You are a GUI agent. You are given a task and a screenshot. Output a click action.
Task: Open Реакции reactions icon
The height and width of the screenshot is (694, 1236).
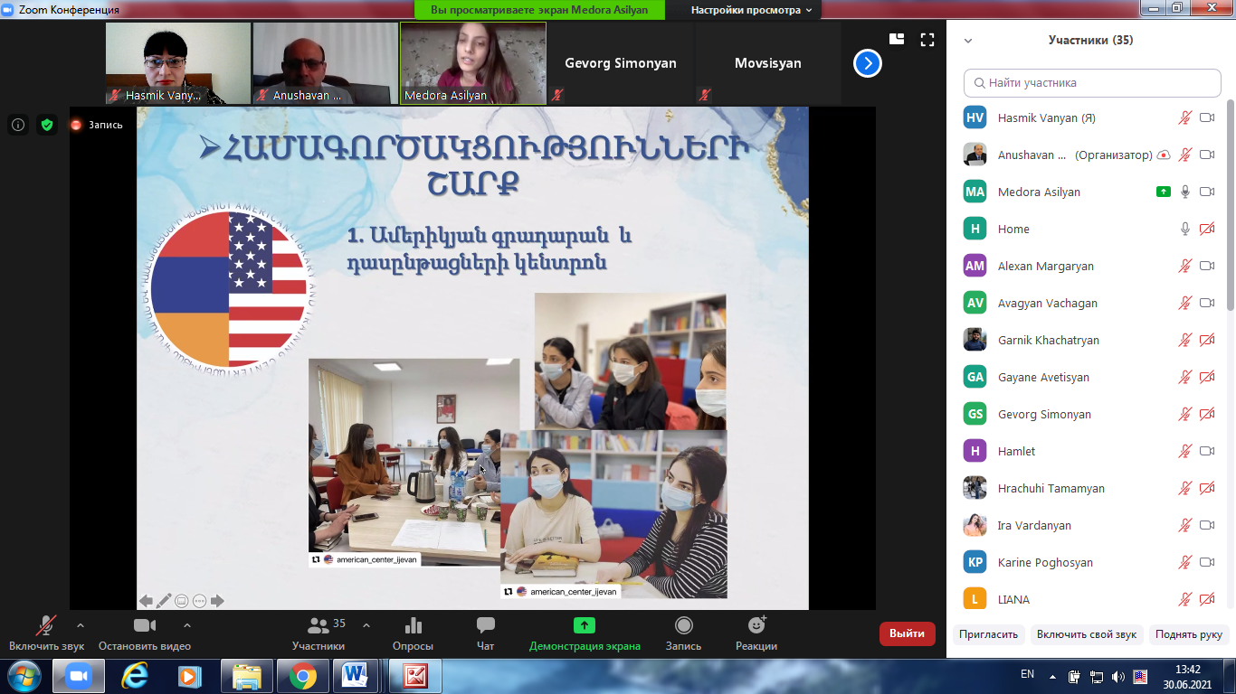click(757, 624)
